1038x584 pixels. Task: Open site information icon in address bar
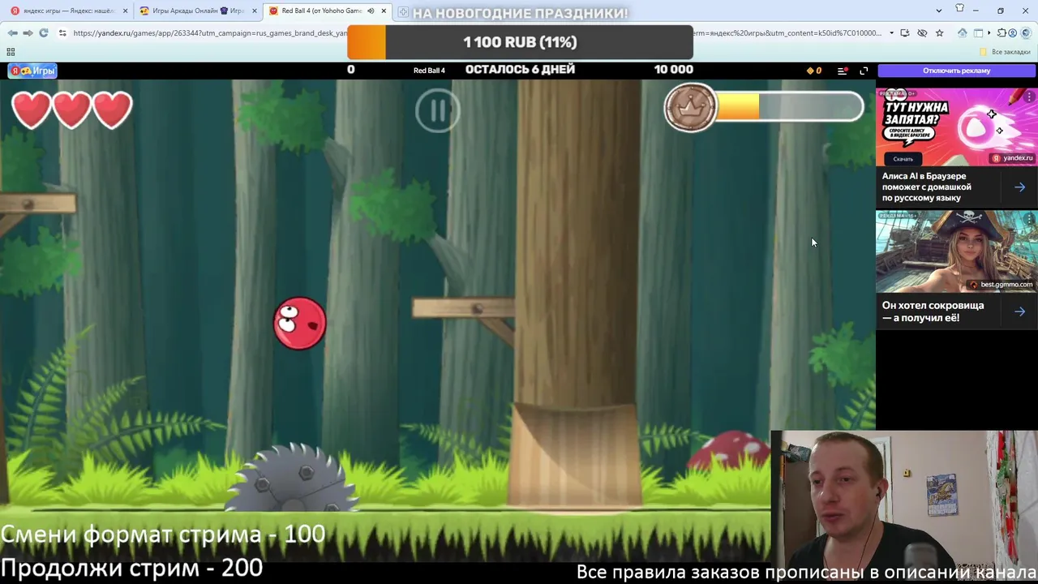(62, 32)
